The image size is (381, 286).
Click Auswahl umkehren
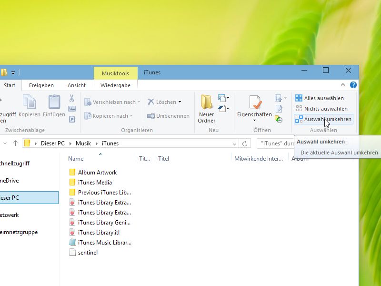pyautogui.click(x=323, y=119)
